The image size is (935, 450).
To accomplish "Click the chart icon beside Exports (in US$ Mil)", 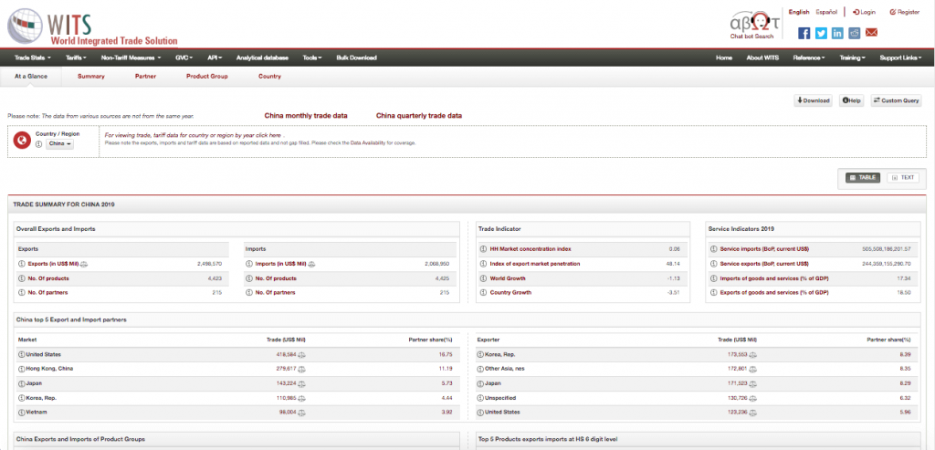I will [84, 264].
